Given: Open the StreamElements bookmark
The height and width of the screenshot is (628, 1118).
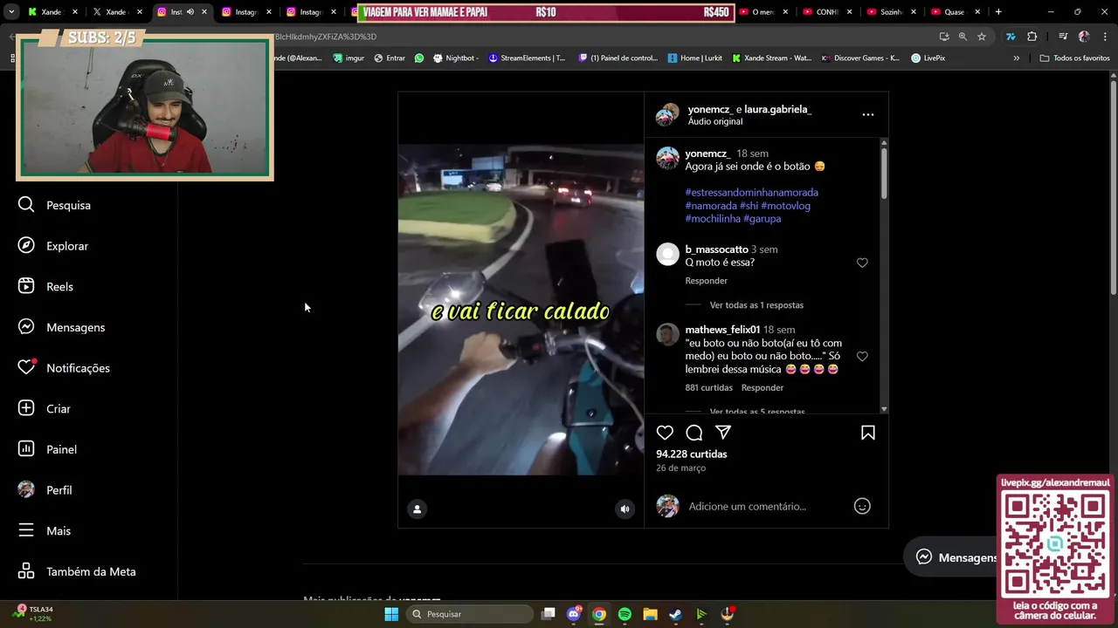Looking at the screenshot, I should click(x=527, y=58).
